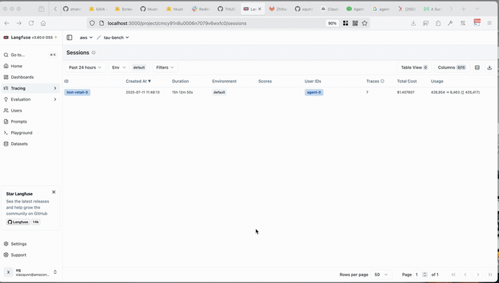Open the tau-bench project switcher

116,37
